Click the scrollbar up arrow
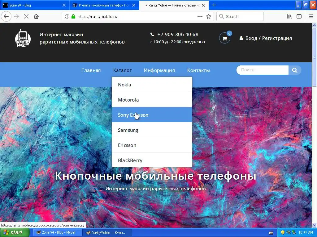Viewport: 317px width, 237px height. [314, 25]
